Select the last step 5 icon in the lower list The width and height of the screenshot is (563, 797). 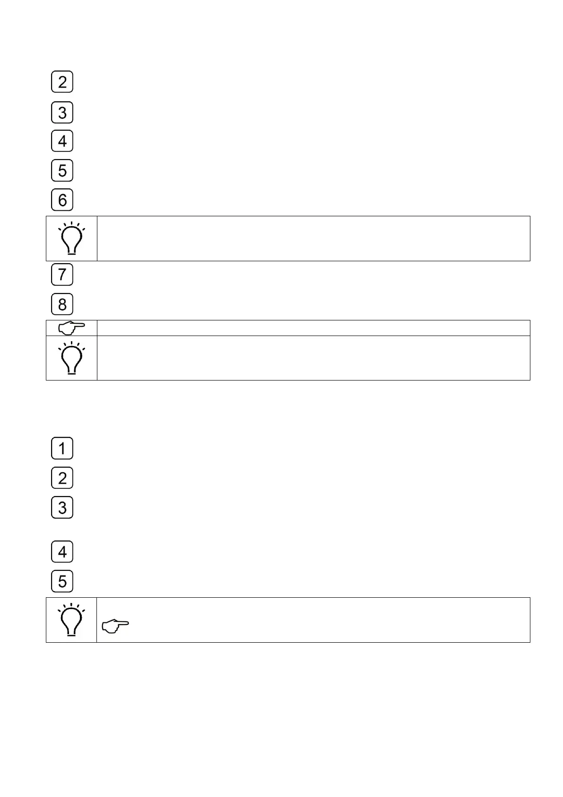pyautogui.click(x=62, y=581)
